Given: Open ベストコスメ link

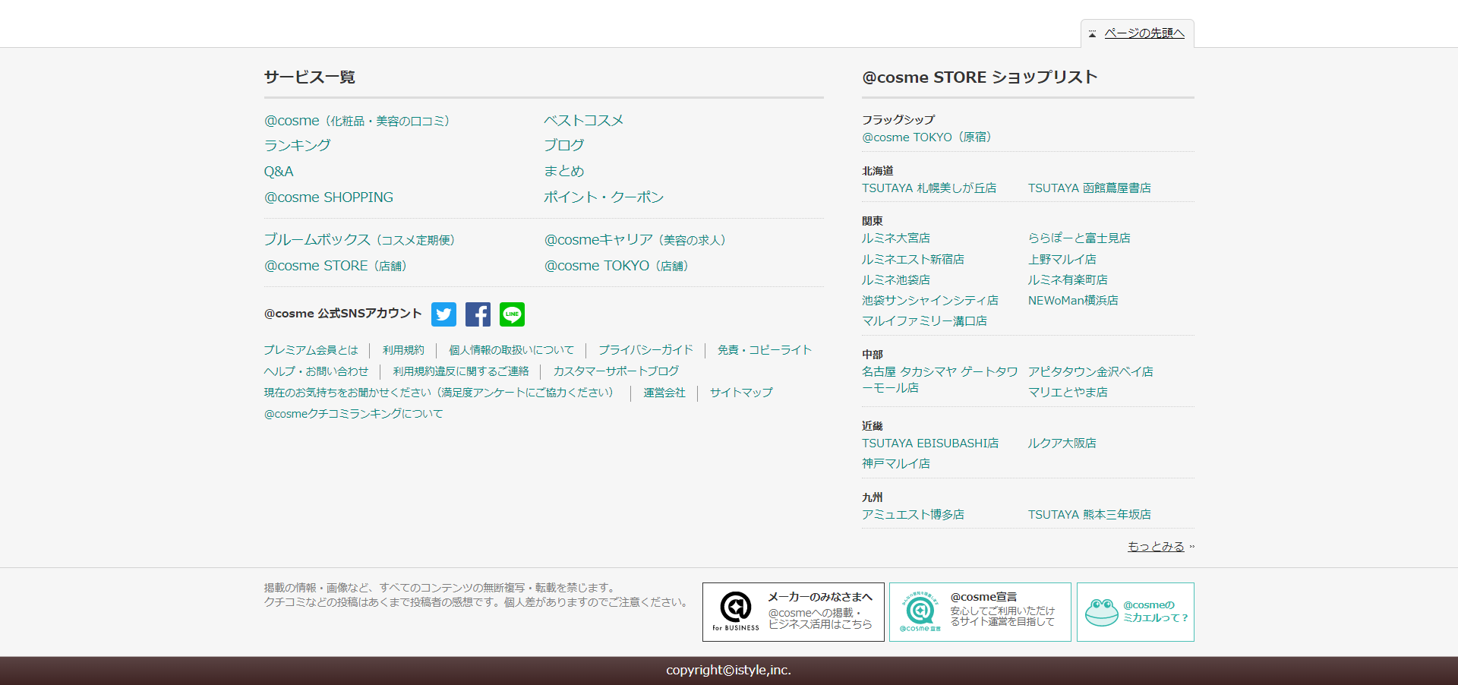Looking at the screenshot, I should tap(583, 121).
